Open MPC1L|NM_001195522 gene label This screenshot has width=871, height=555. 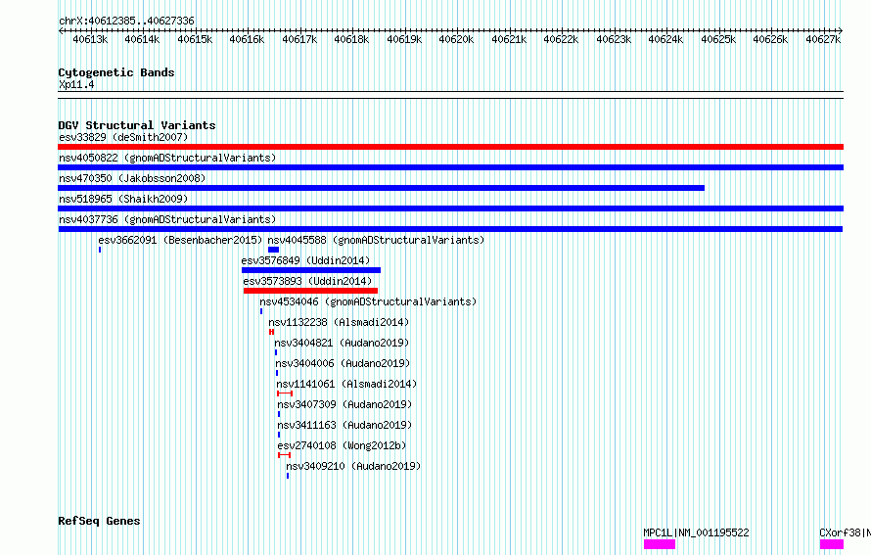697,532
